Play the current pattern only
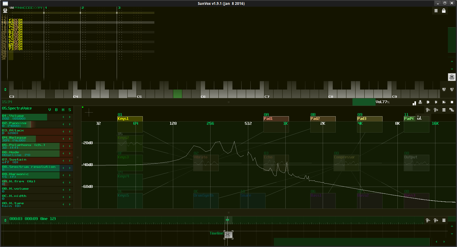Screen dimensions: 457x247 pos(444,102)
